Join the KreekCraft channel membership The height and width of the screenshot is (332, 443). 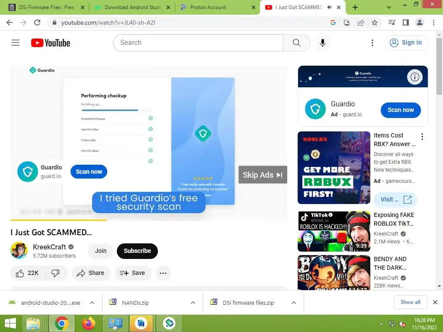[100, 251]
